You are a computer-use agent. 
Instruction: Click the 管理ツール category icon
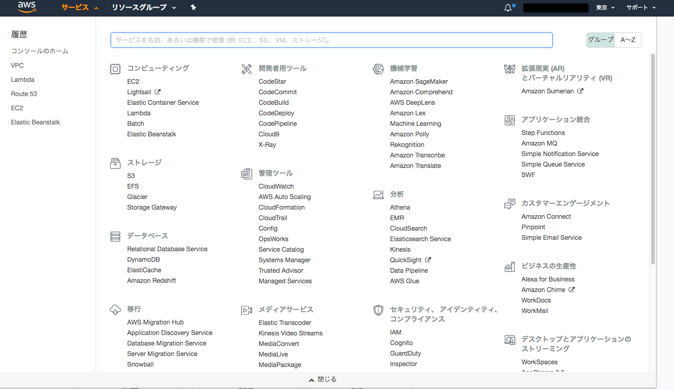tap(247, 174)
